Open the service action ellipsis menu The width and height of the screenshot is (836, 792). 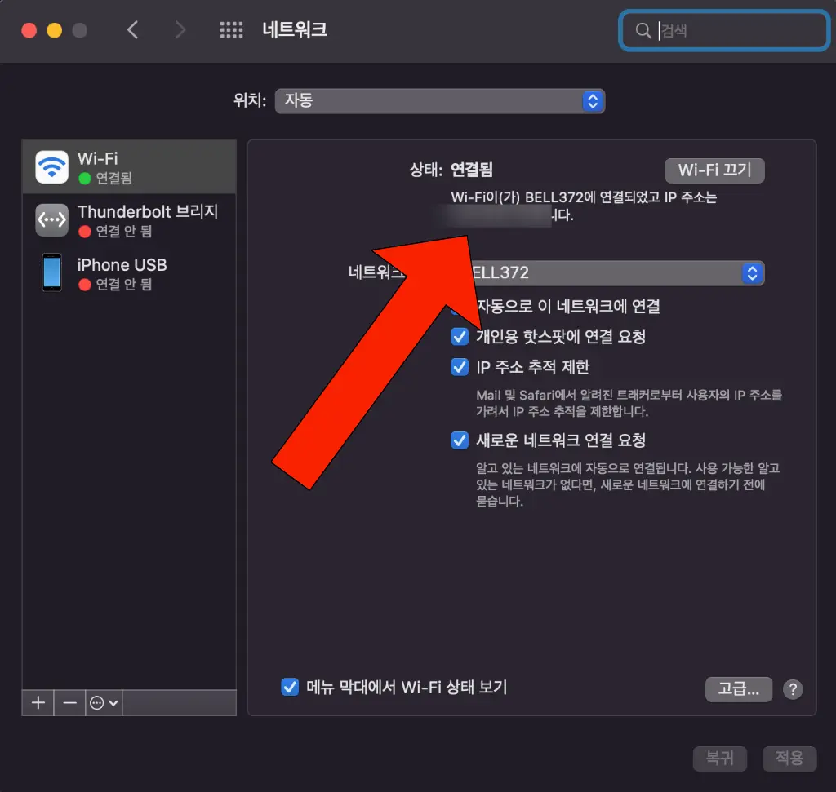(x=104, y=702)
